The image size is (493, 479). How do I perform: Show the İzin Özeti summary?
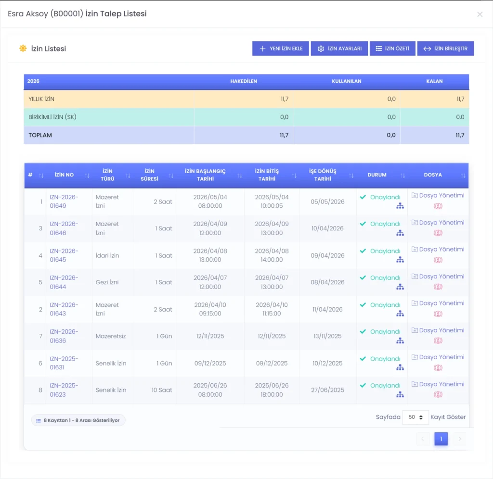pos(392,49)
